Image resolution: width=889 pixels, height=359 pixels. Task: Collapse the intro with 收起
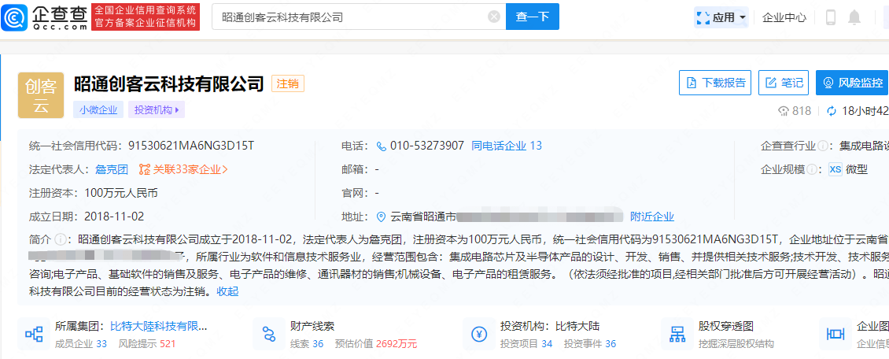tap(227, 291)
